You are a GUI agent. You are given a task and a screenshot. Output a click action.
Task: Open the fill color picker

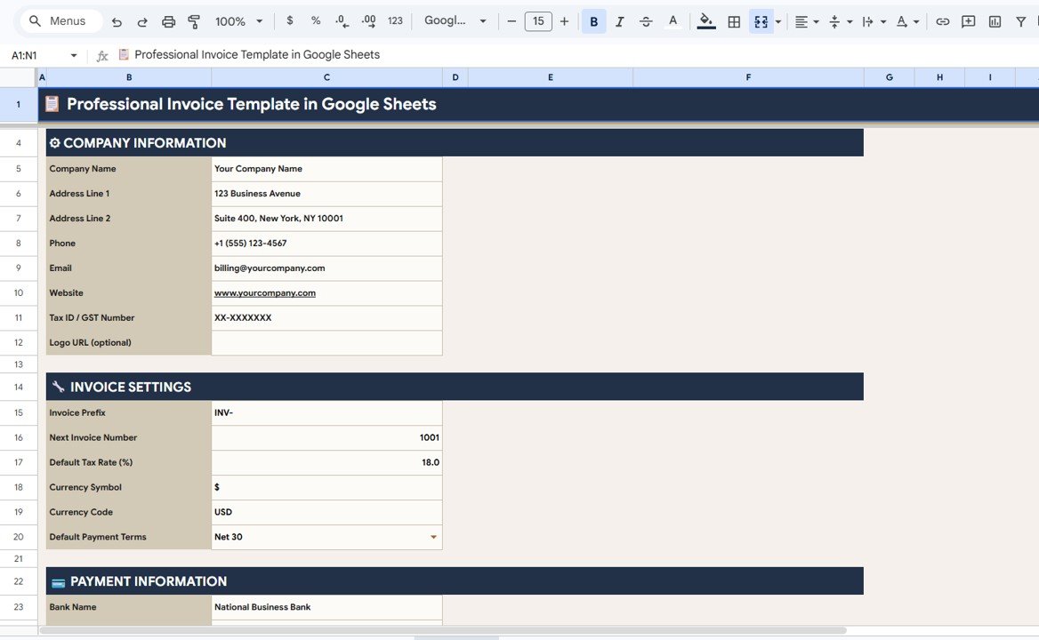pos(705,20)
